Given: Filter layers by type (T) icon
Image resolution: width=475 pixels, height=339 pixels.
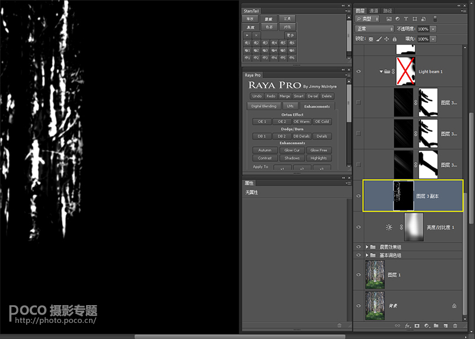Looking at the screenshot, I should [406, 19].
